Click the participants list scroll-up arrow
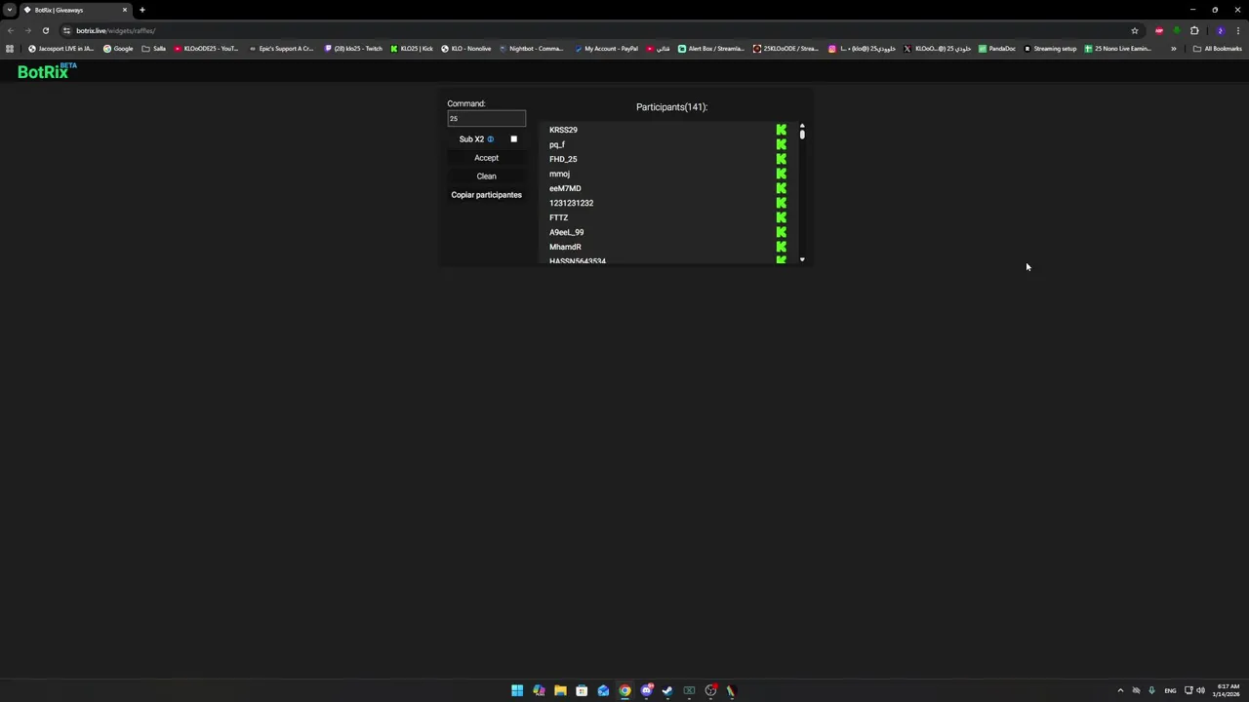The height and width of the screenshot is (702, 1249). point(802,125)
